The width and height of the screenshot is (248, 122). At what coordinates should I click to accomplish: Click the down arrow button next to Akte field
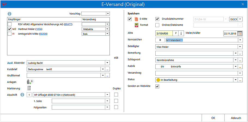click(181, 33)
